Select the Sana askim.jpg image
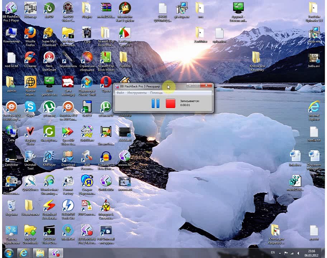327x258 pixels. (x=68, y=86)
